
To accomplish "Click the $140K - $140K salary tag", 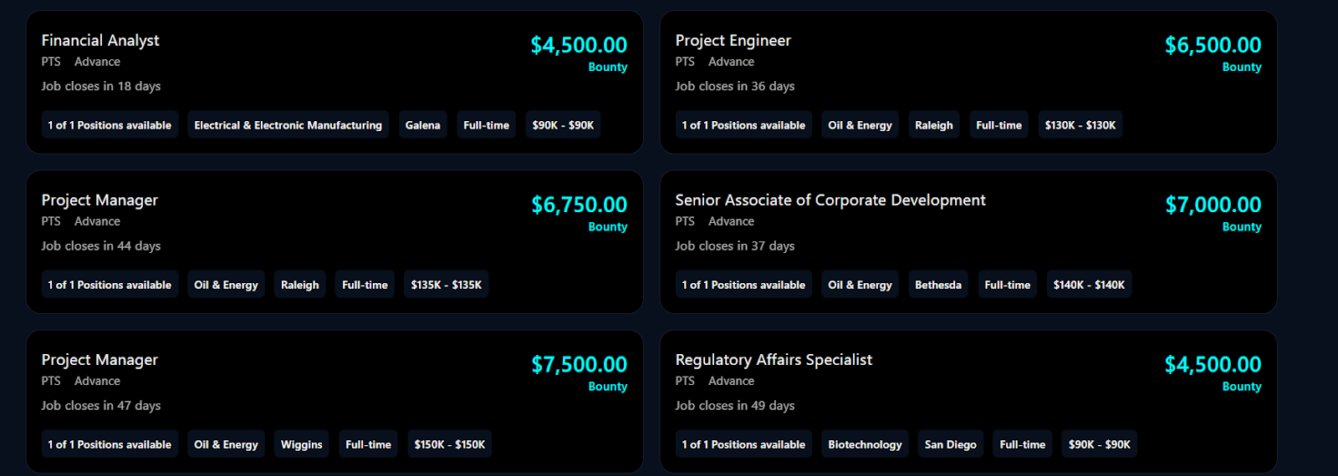I will [1089, 285].
